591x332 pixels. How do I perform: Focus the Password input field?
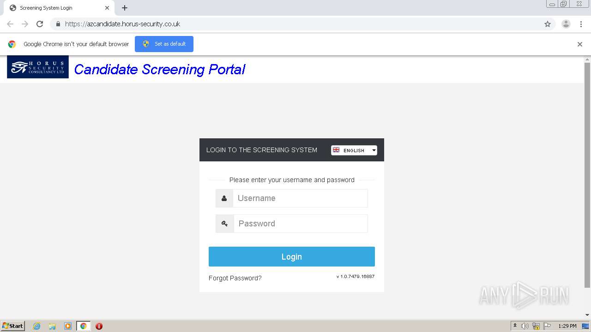point(301,224)
